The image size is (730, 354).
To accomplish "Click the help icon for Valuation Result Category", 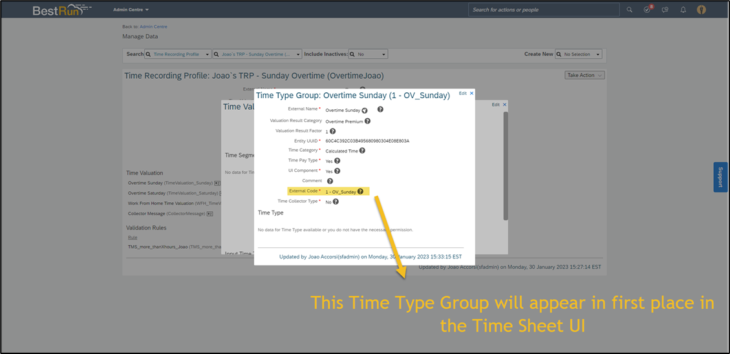I will pyautogui.click(x=367, y=121).
